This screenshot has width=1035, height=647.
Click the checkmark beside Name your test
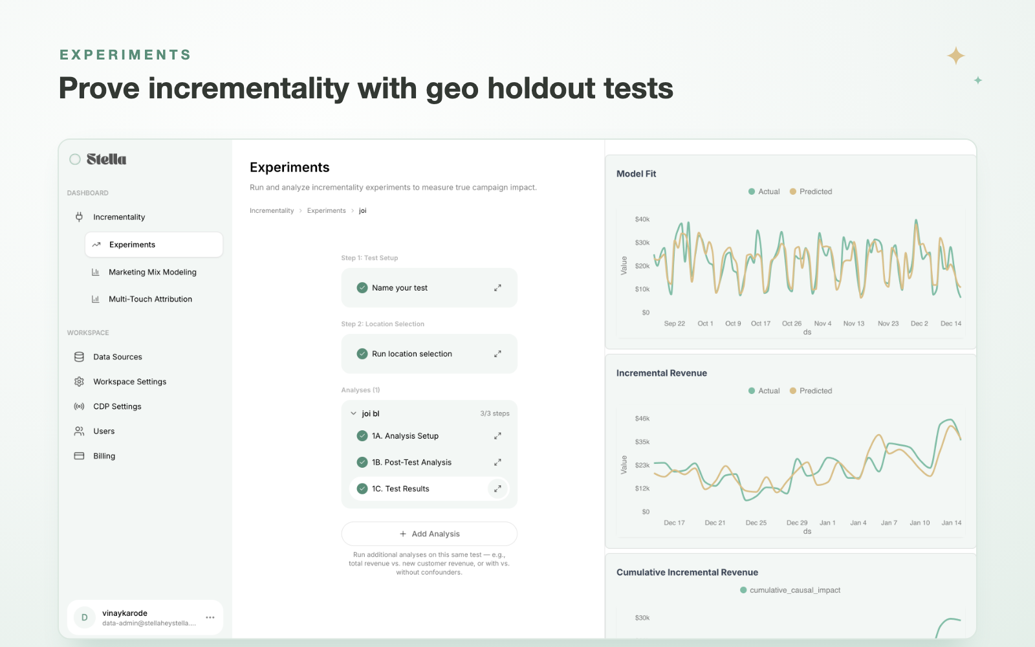coord(362,288)
